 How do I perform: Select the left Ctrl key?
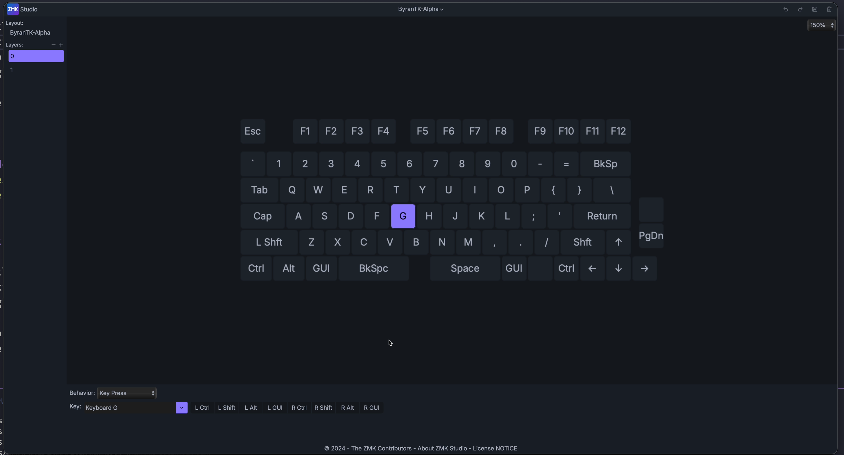[x=256, y=268]
